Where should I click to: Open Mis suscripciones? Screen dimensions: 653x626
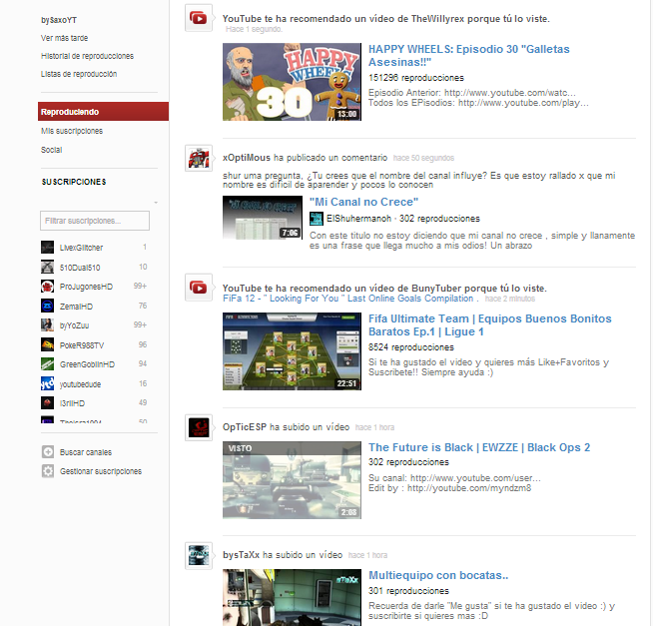[x=72, y=131]
